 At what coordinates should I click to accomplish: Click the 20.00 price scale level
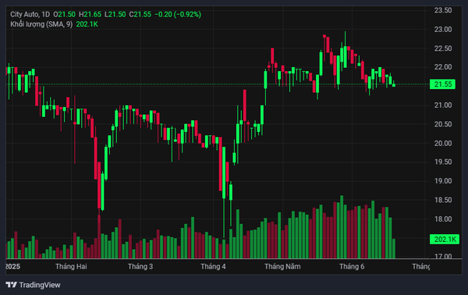pyautogui.click(x=443, y=143)
